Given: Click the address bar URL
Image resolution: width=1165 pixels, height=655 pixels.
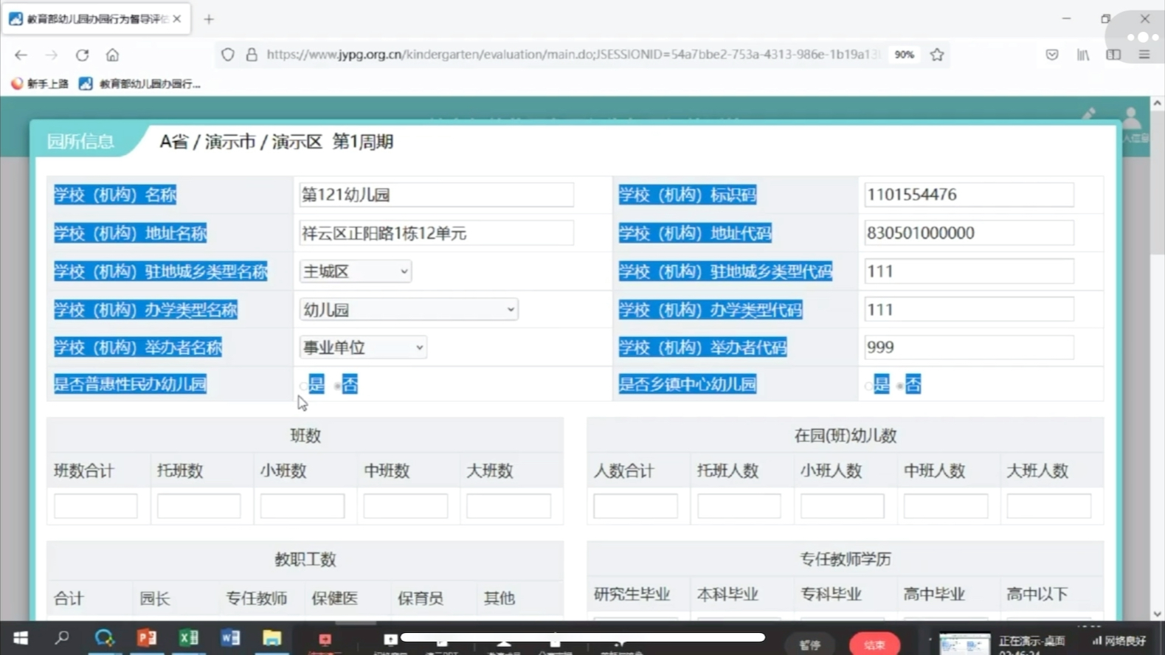Looking at the screenshot, I should tap(573, 55).
